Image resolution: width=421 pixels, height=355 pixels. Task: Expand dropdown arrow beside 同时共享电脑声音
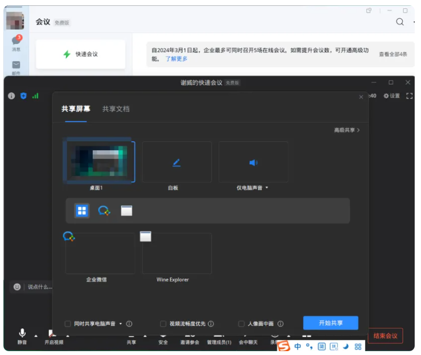[x=120, y=324]
